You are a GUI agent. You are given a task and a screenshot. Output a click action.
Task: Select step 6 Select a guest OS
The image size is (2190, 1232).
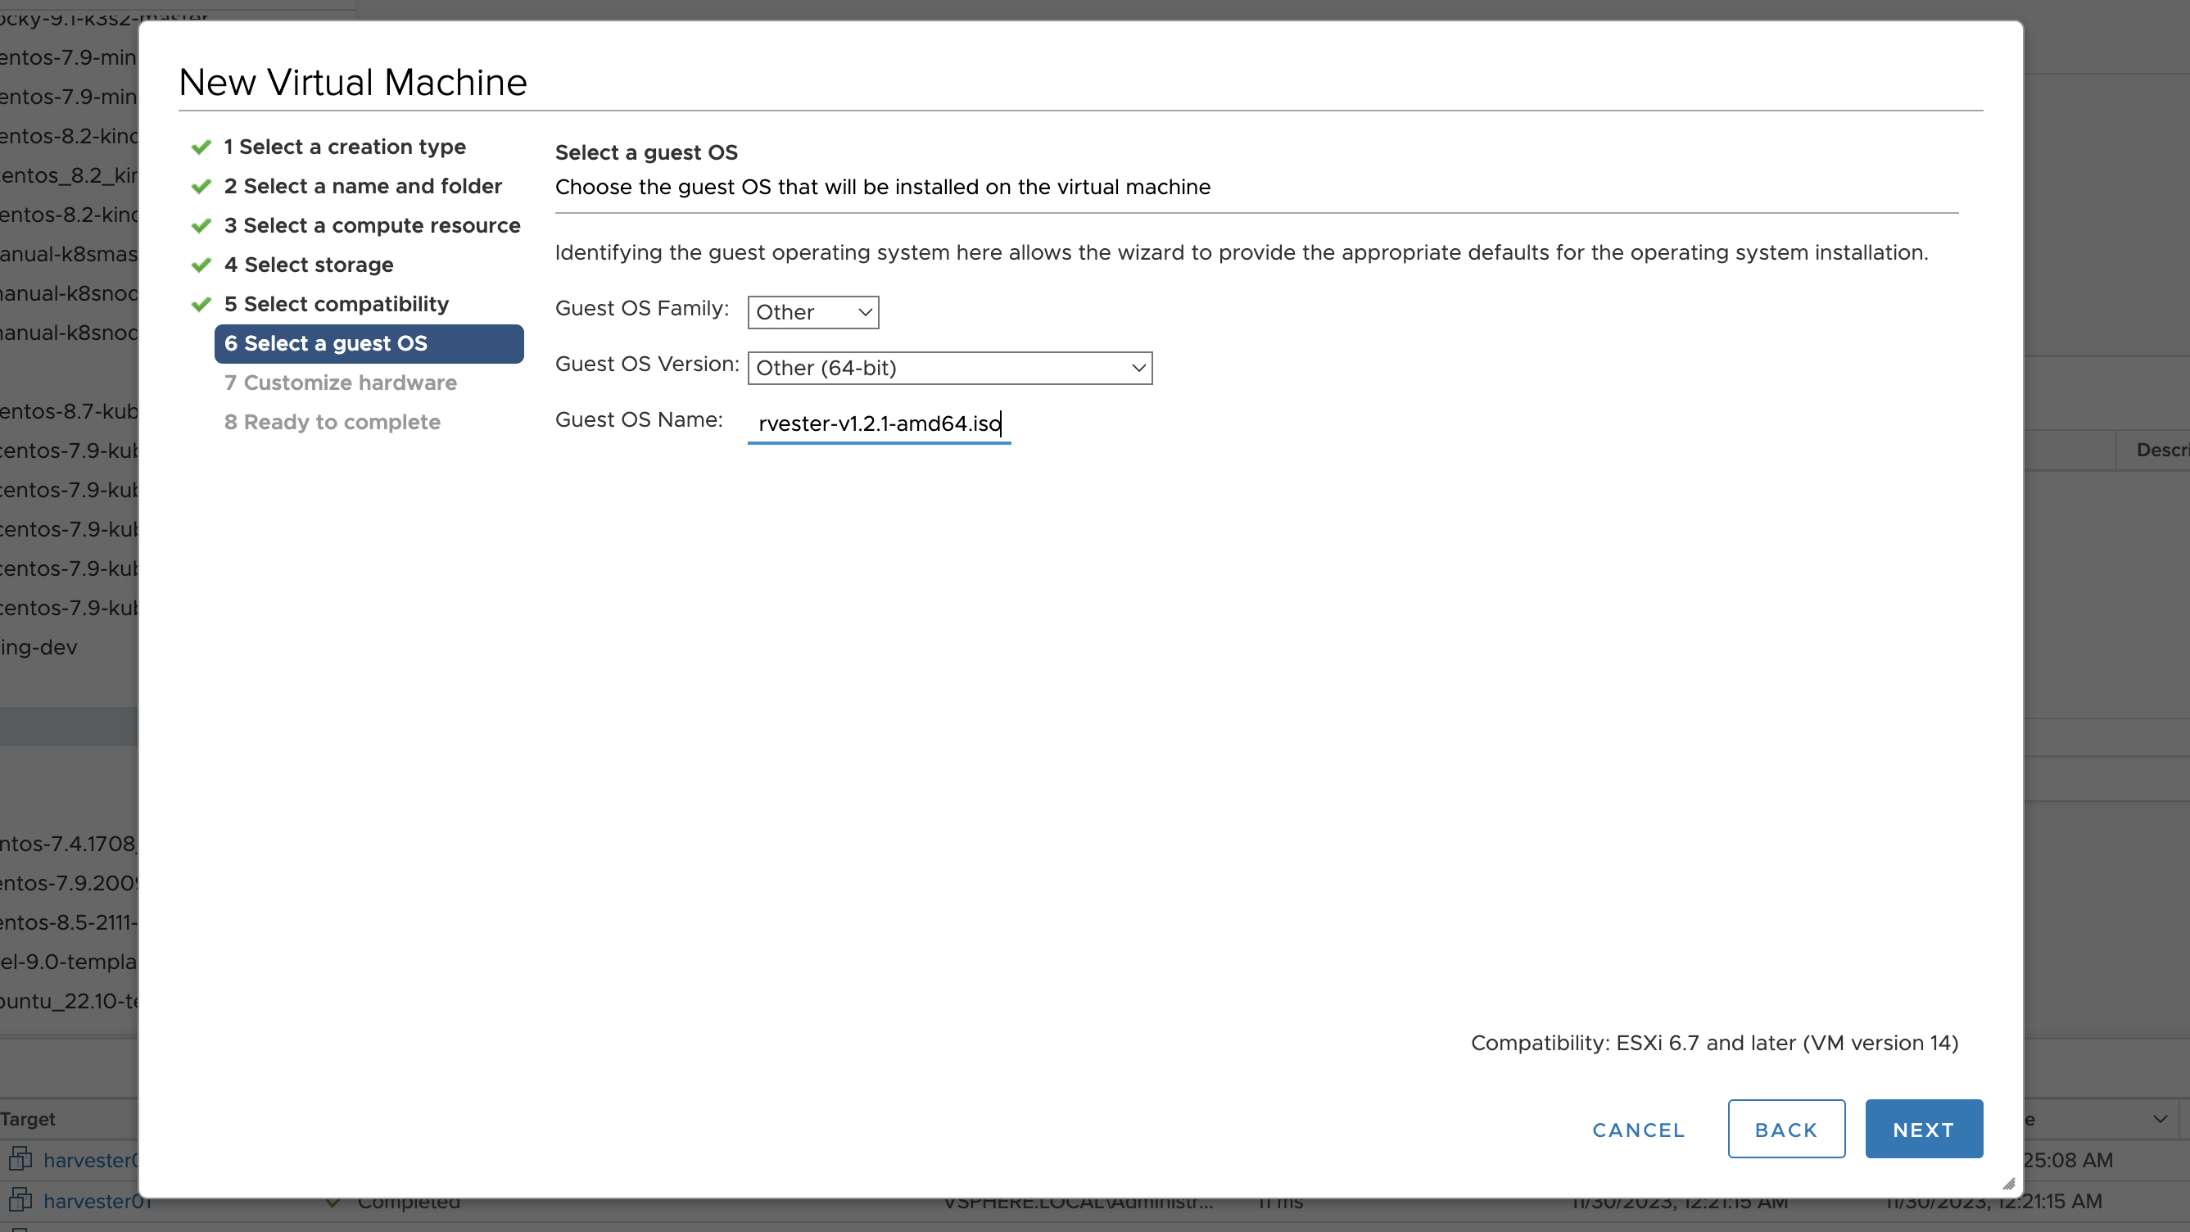tap(369, 343)
